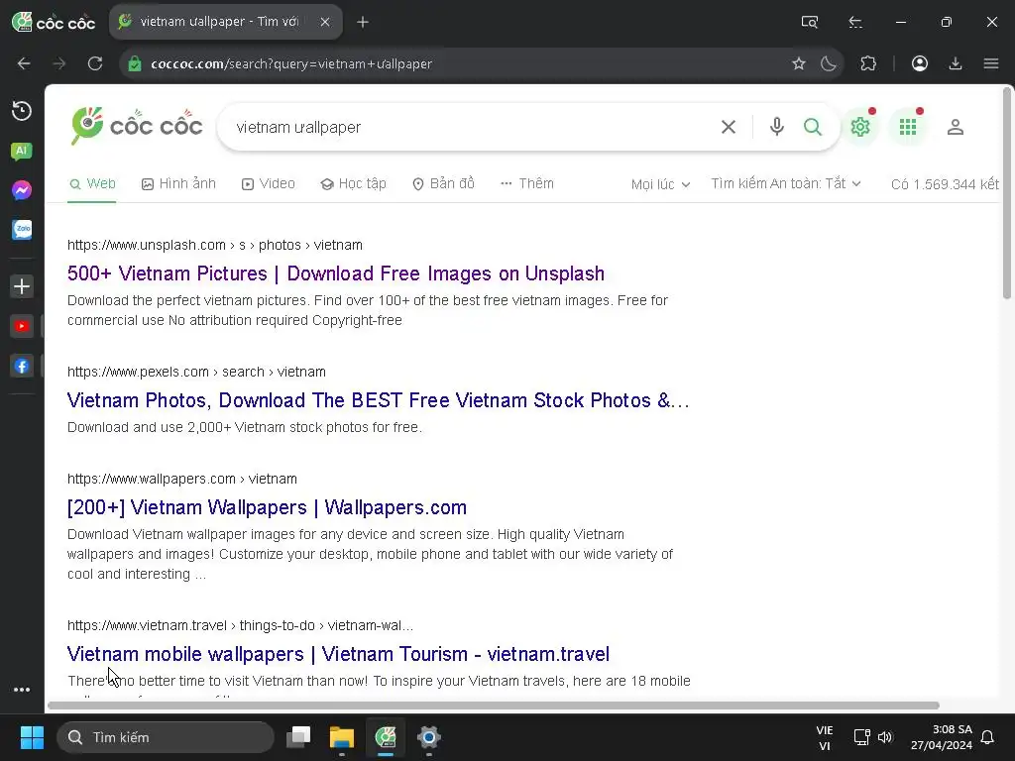The image size is (1015, 761).
Task: Add a new sidebar shortcut with plus
Action: pos(22,286)
